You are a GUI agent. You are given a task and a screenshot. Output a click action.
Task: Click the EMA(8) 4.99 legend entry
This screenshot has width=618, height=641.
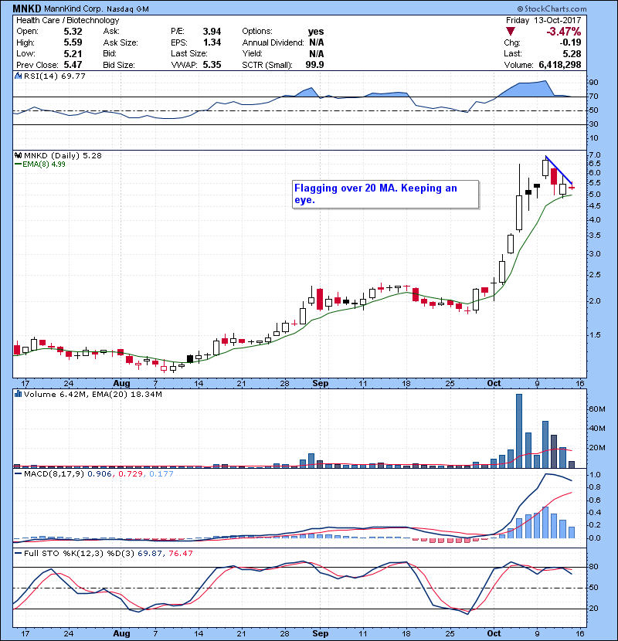coord(40,164)
